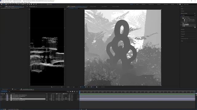Toggle visibility of Adjustment Layer 14
The height and width of the screenshot is (110, 197).
(x=1, y=98)
